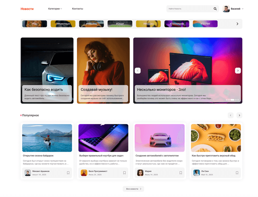Show previous popular articles
The image size is (258, 197).
click(x=231, y=115)
